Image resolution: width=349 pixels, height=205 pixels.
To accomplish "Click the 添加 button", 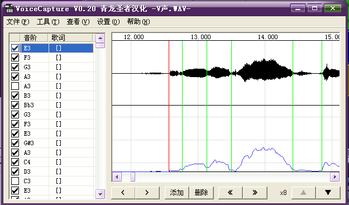I will tap(176, 193).
